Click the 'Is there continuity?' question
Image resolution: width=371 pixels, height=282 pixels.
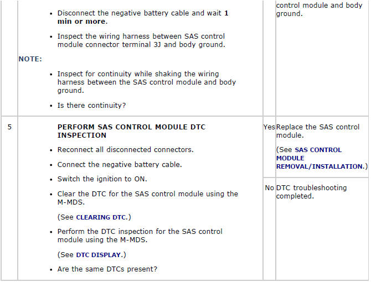coord(91,106)
